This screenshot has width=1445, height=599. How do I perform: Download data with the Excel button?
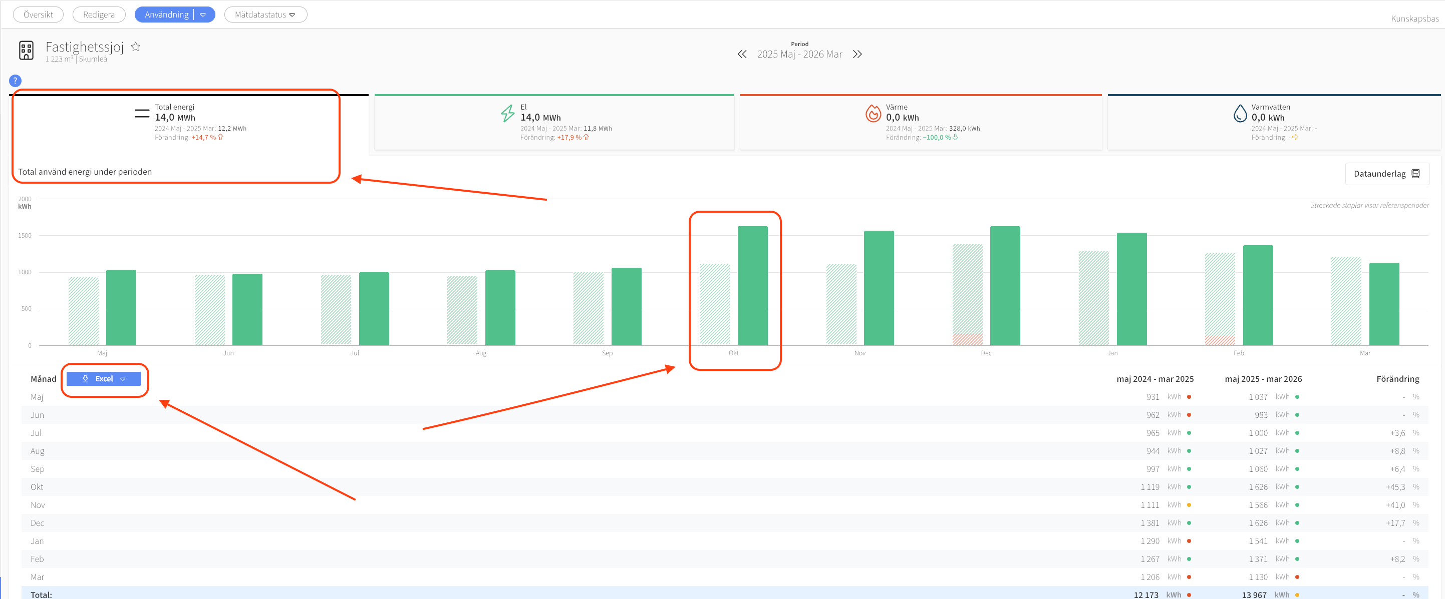click(x=104, y=379)
